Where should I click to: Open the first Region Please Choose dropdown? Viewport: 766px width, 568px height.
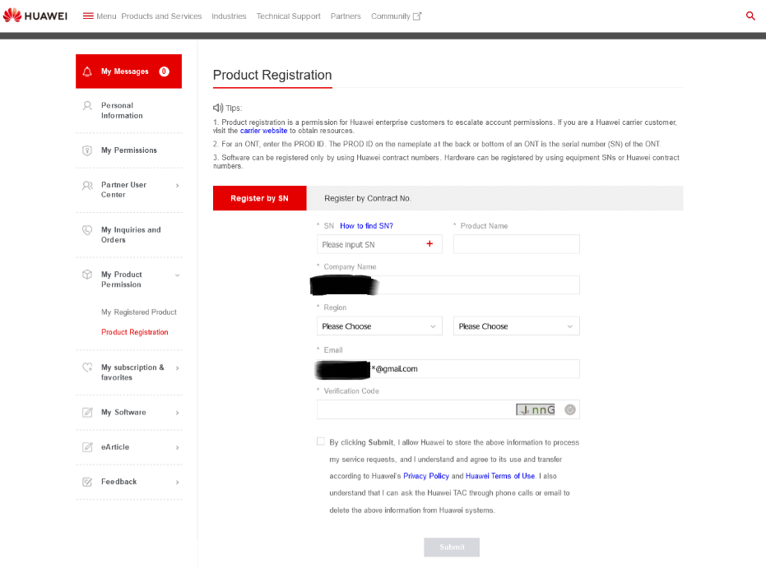point(379,326)
